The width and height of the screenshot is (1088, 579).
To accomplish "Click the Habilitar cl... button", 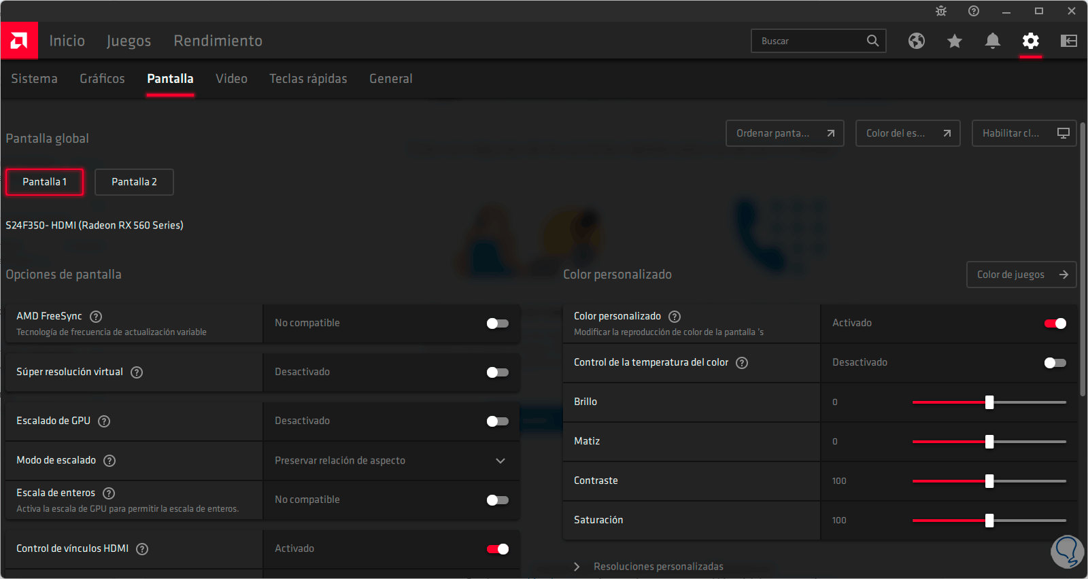I will click(x=1024, y=133).
